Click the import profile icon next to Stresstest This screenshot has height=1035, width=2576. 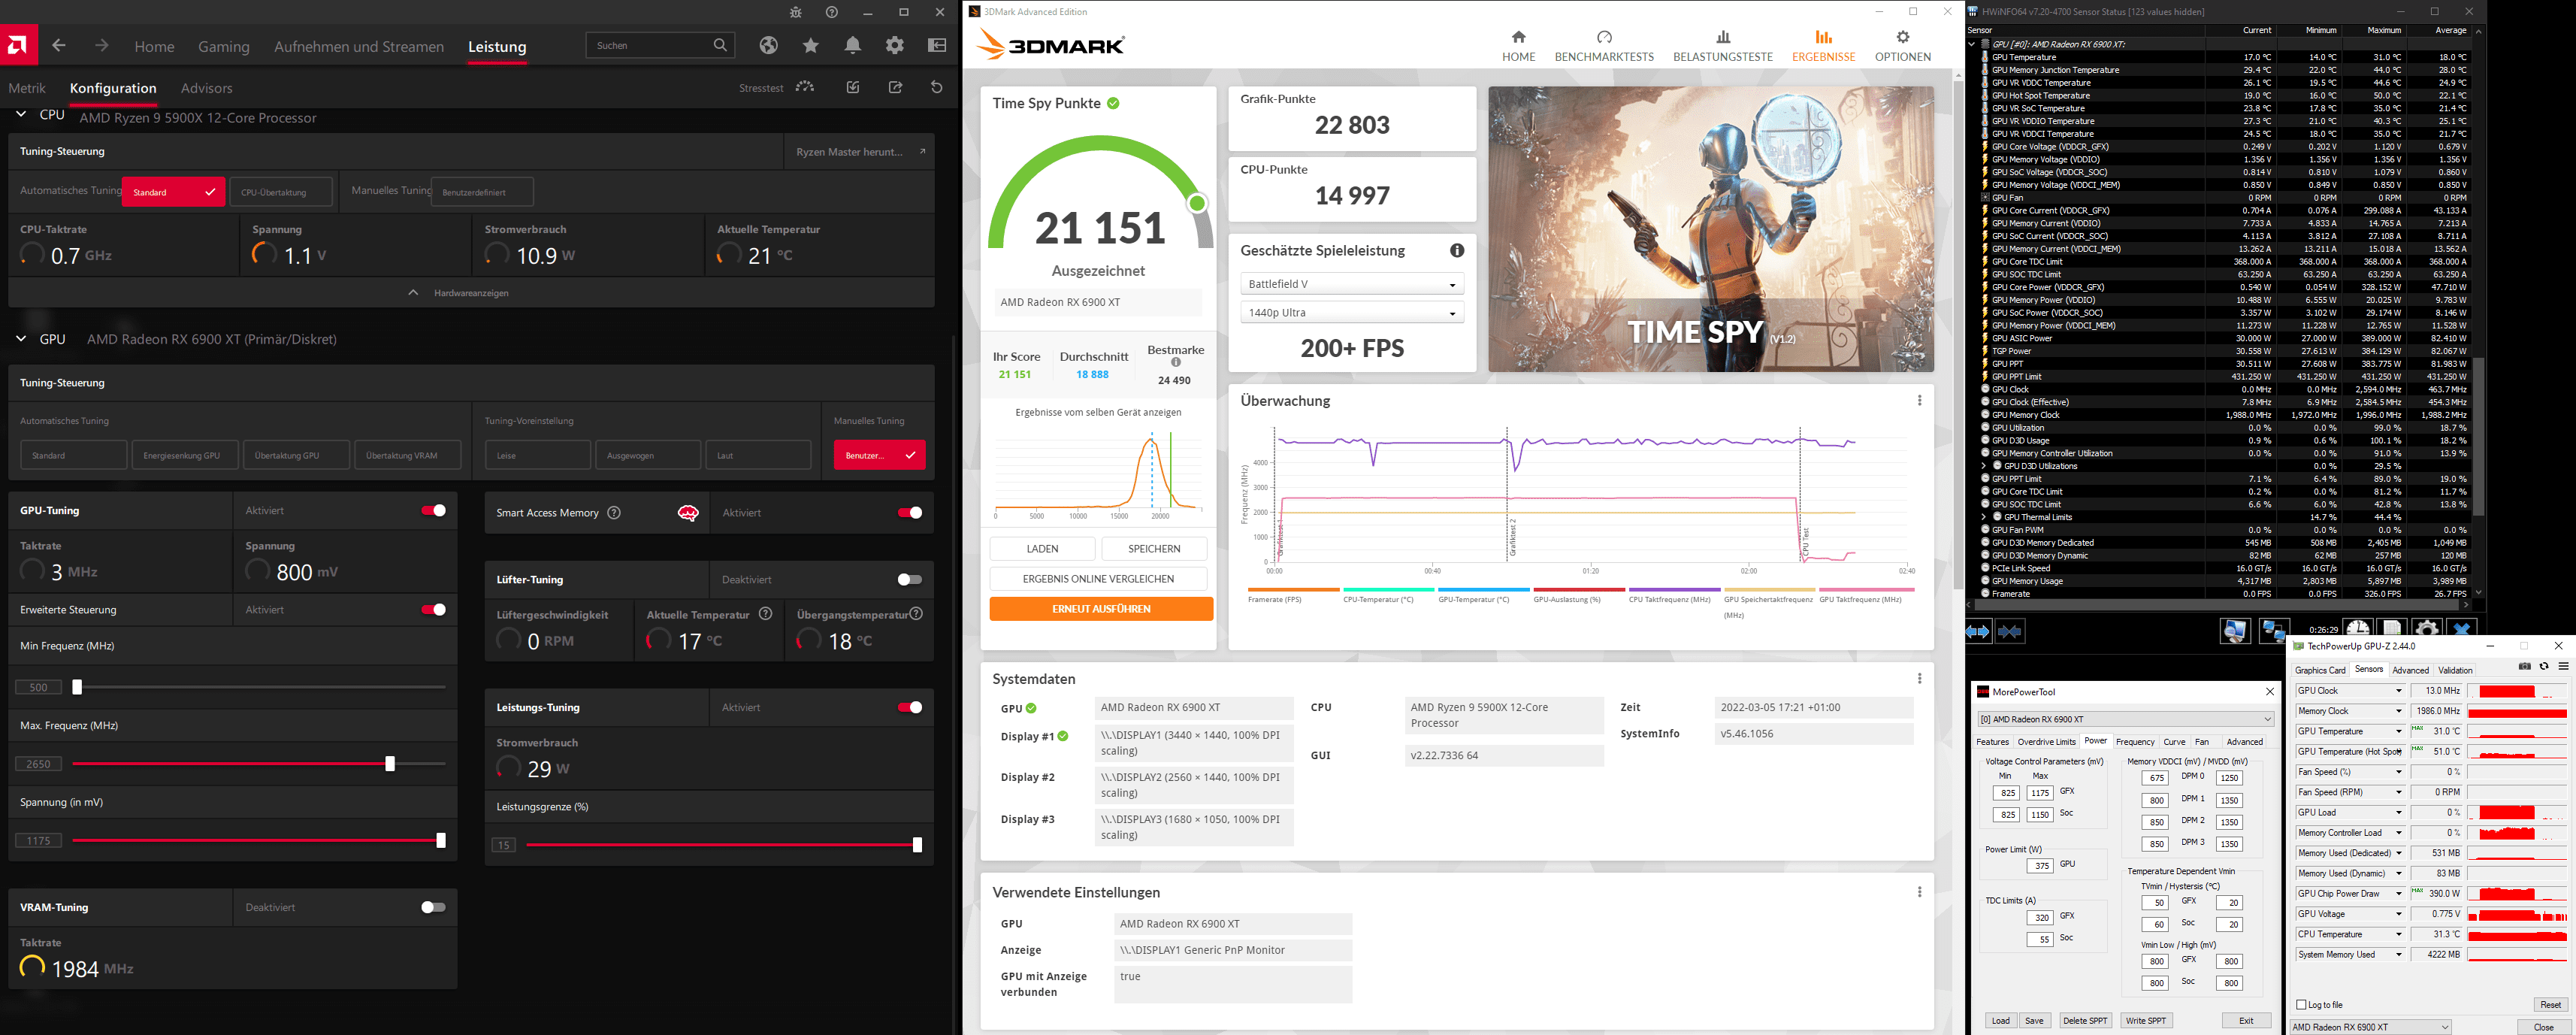click(853, 87)
